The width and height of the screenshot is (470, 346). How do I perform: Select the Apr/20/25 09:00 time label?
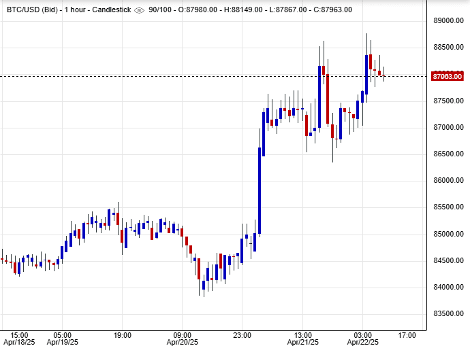(183, 339)
